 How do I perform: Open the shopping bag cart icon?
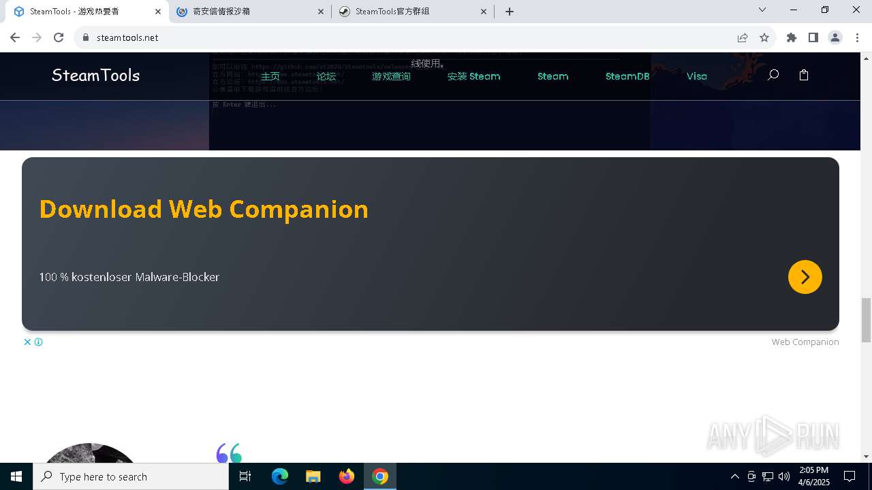[x=804, y=76]
